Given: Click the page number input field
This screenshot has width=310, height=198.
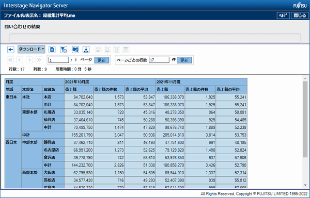Looking at the screenshot, I should [59, 60].
